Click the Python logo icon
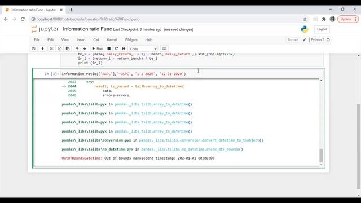 pyautogui.click(x=305, y=29)
